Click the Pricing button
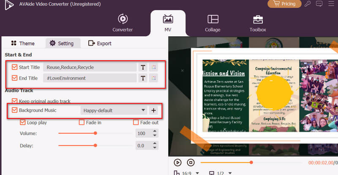The image size is (338, 175). [284, 4]
